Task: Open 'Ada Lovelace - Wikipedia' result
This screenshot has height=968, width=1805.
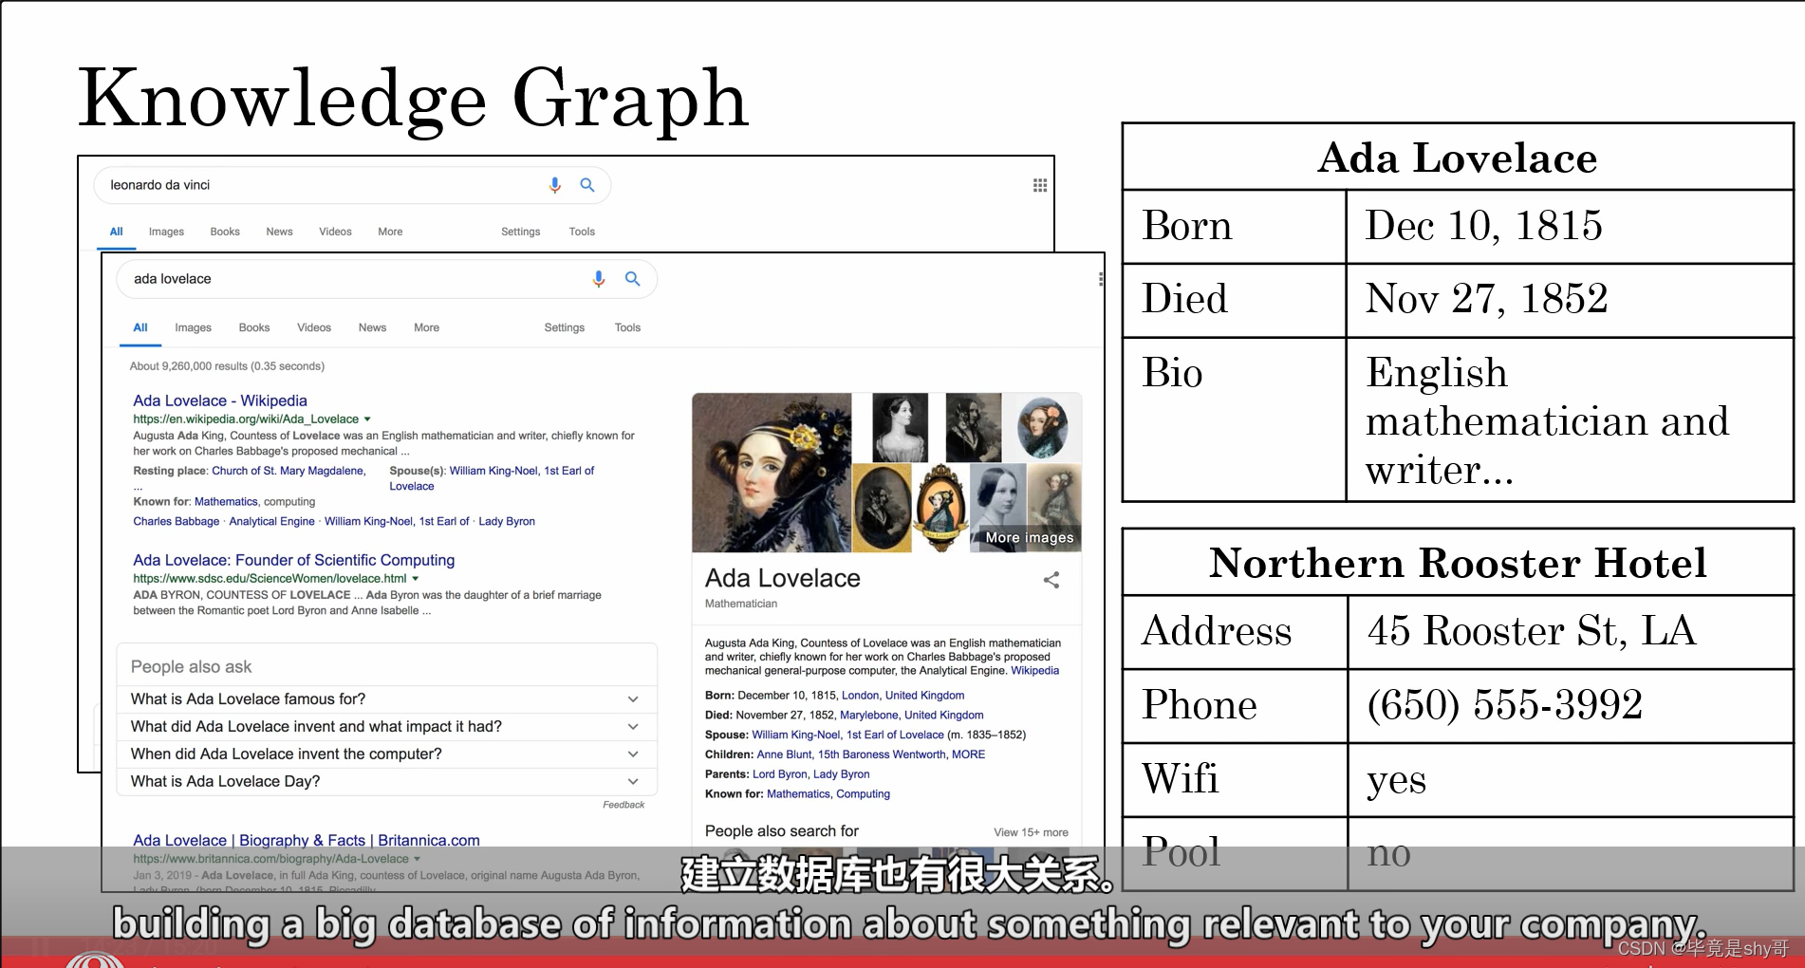Action: point(220,400)
